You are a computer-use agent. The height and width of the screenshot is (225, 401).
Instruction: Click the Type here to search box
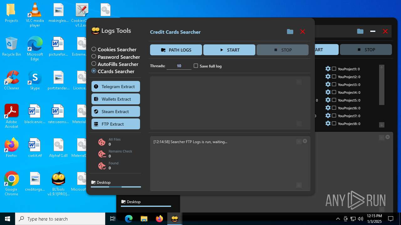coord(60,219)
